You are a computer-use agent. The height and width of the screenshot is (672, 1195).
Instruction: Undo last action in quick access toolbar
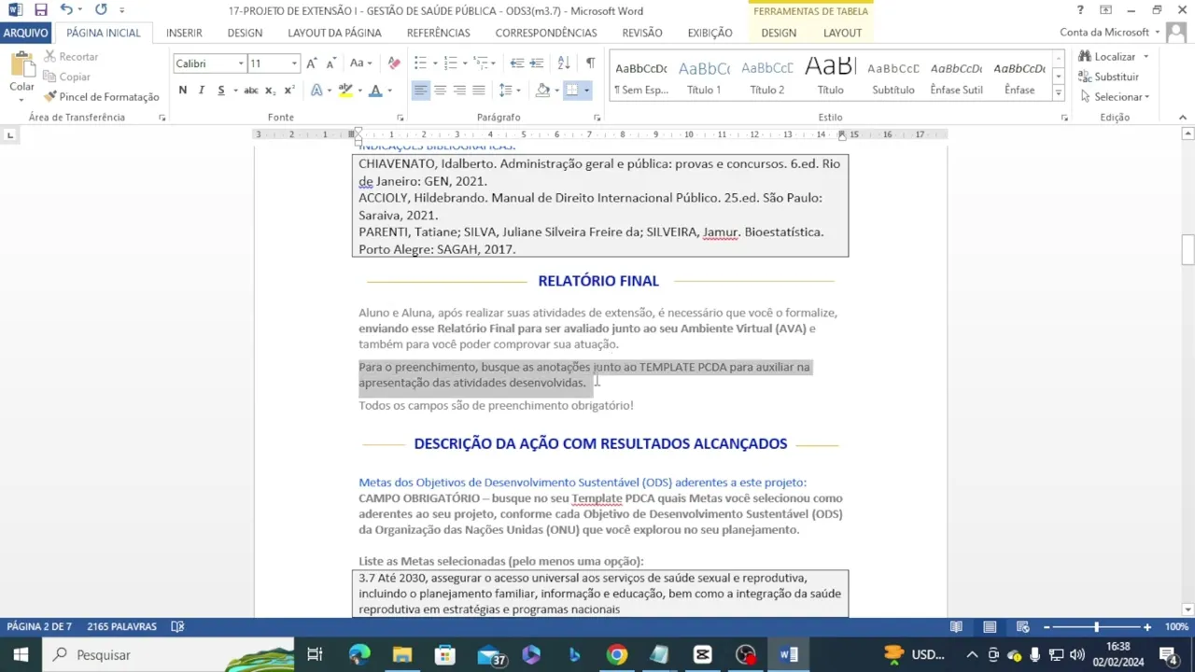point(66,10)
